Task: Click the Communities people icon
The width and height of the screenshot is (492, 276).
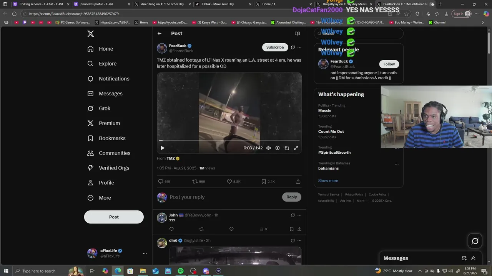Action: [90, 153]
